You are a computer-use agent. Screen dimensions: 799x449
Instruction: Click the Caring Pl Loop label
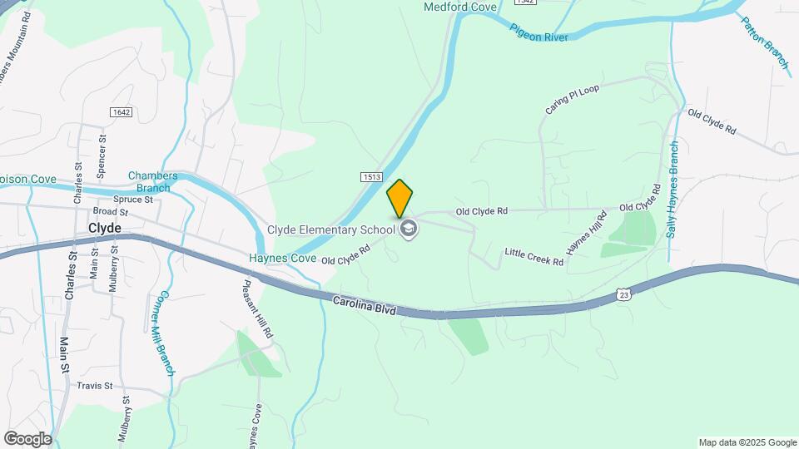click(572, 100)
